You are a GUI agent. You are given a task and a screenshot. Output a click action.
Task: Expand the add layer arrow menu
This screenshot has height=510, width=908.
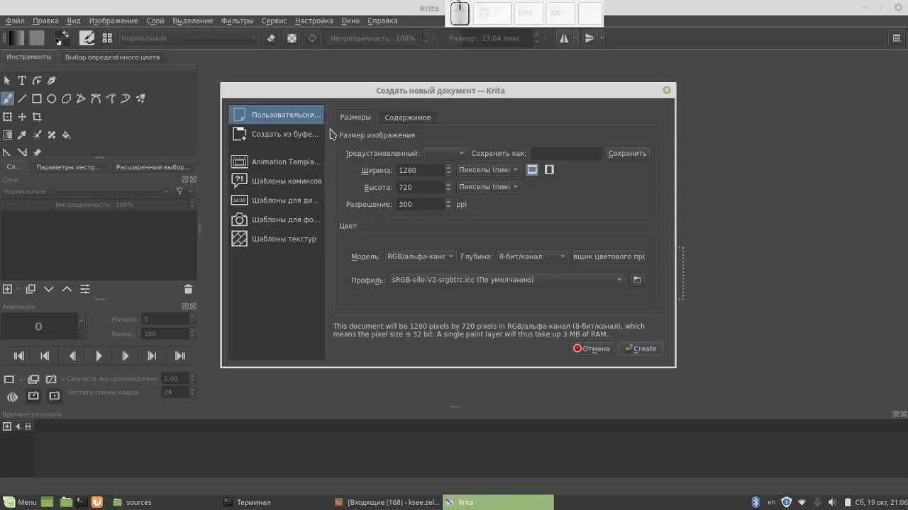(18, 289)
